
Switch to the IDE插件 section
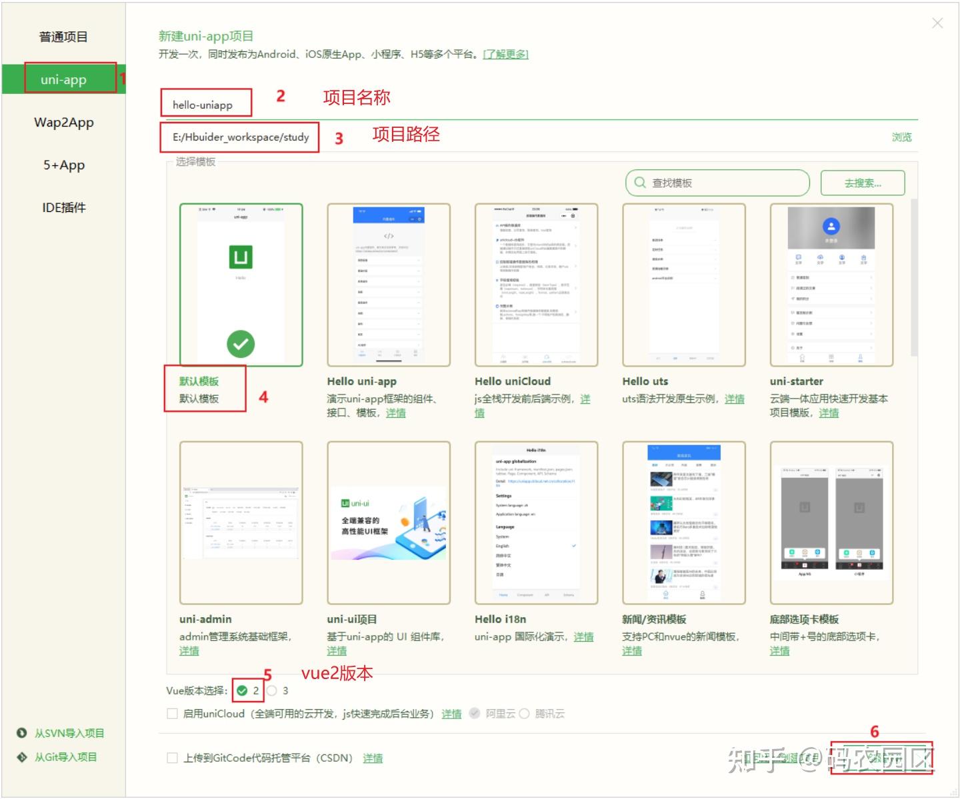pos(63,207)
